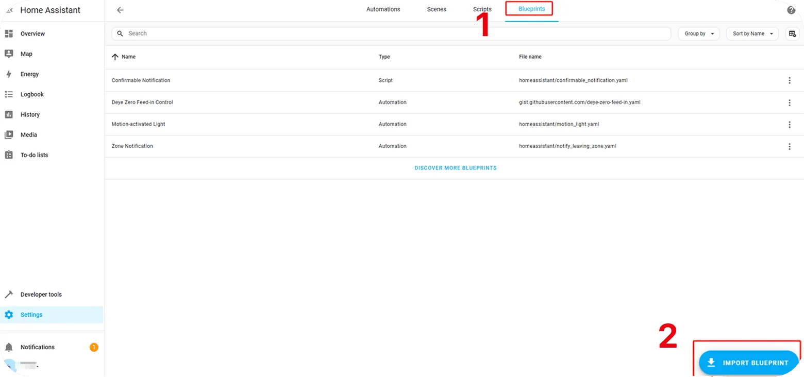Viewport: 804px width, 377px height.
Task: Open Developer tools hammer item
Action: pos(41,295)
